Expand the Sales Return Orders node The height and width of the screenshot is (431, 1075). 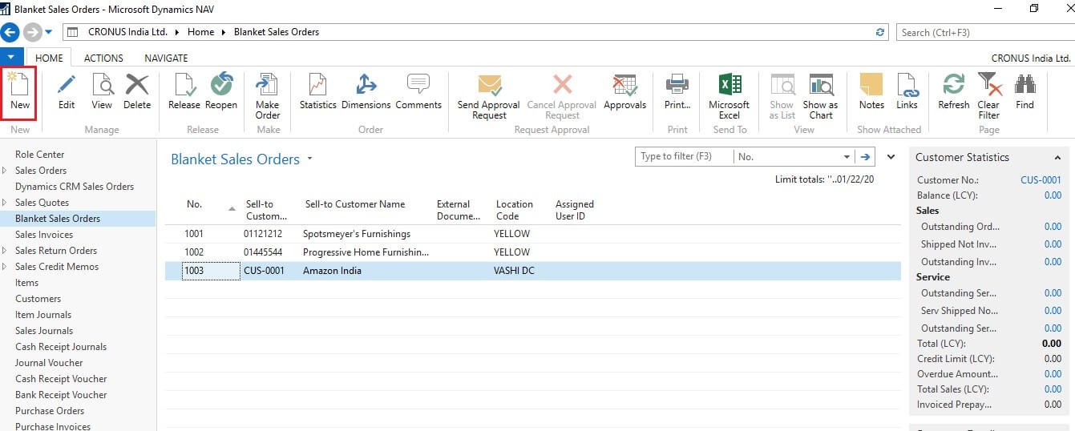click(6, 251)
